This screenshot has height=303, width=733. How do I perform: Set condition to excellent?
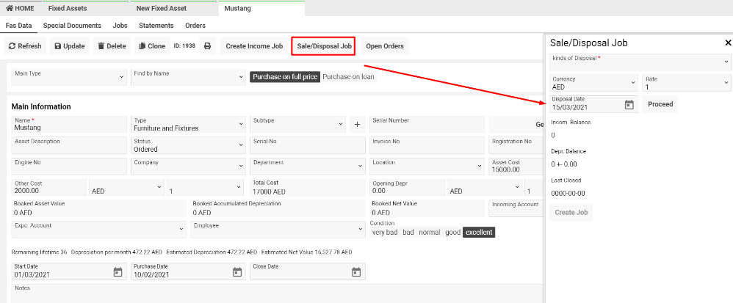(480, 233)
